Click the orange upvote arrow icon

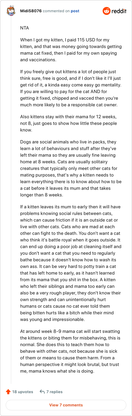pyautogui.click(x=8, y=392)
